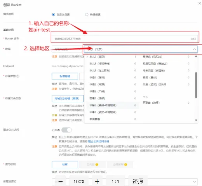Open the 阻止公共访问介绍 link
202x186 pixels.
(x=98, y=141)
